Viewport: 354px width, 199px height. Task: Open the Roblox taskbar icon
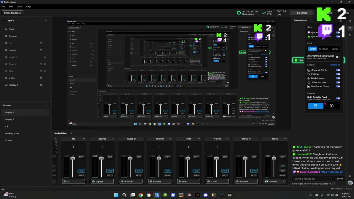[x=173, y=195]
